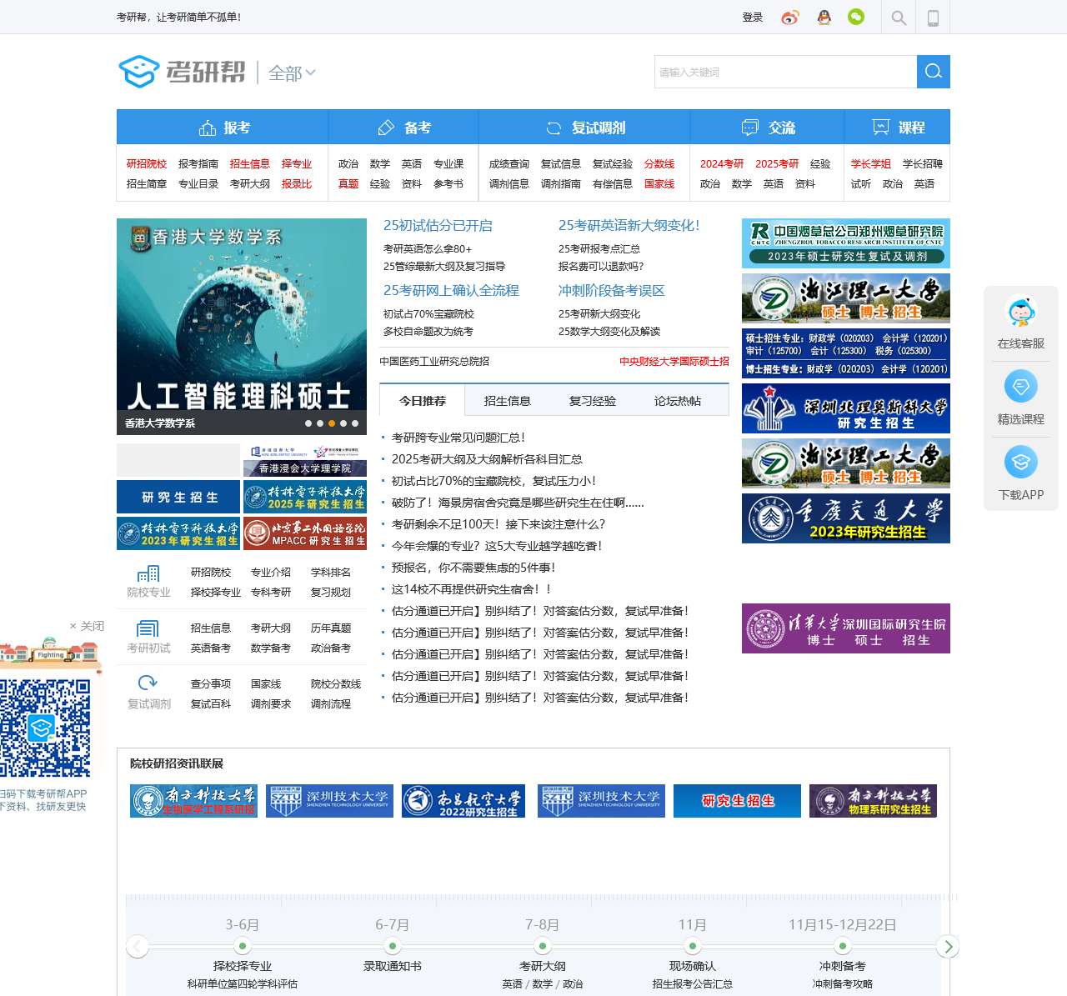The width and height of the screenshot is (1067, 996).
Task: Focus the keyword search input field
Action: [x=785, y=72]
